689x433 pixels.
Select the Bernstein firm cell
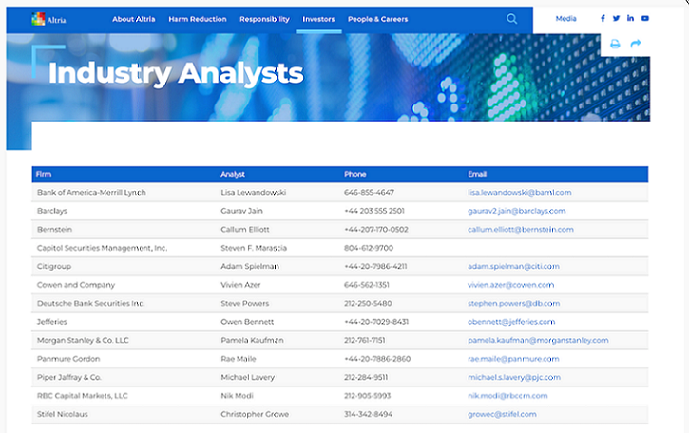(x=54, y=229)
